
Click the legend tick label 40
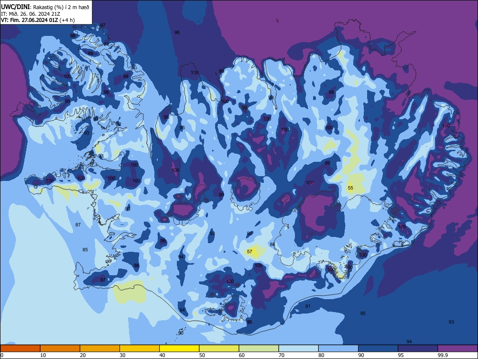[x=163, y=355]
